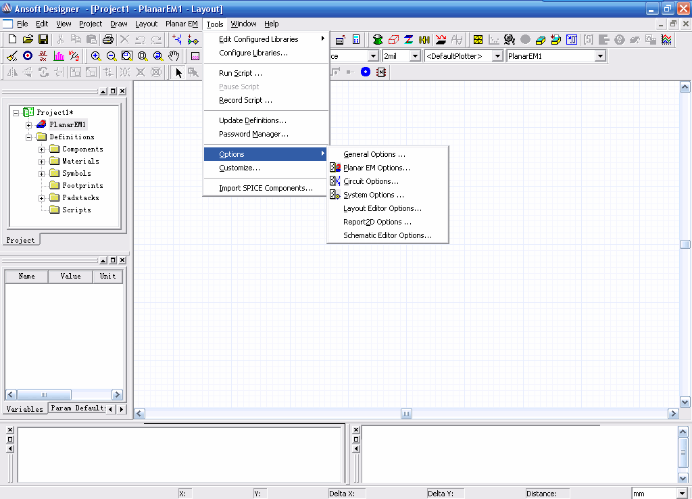Click the red wireframe box icon

393,40
